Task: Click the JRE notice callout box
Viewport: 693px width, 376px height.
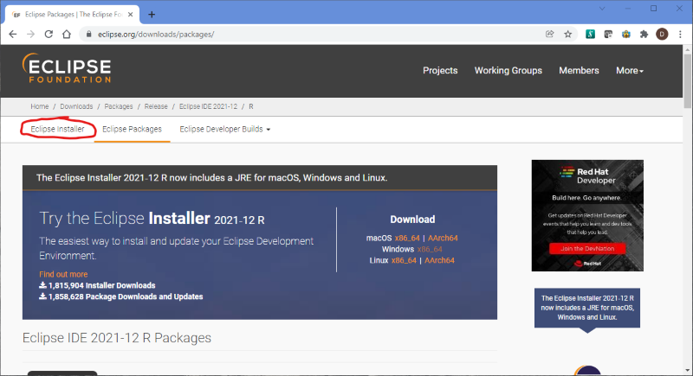Action: 587,308
